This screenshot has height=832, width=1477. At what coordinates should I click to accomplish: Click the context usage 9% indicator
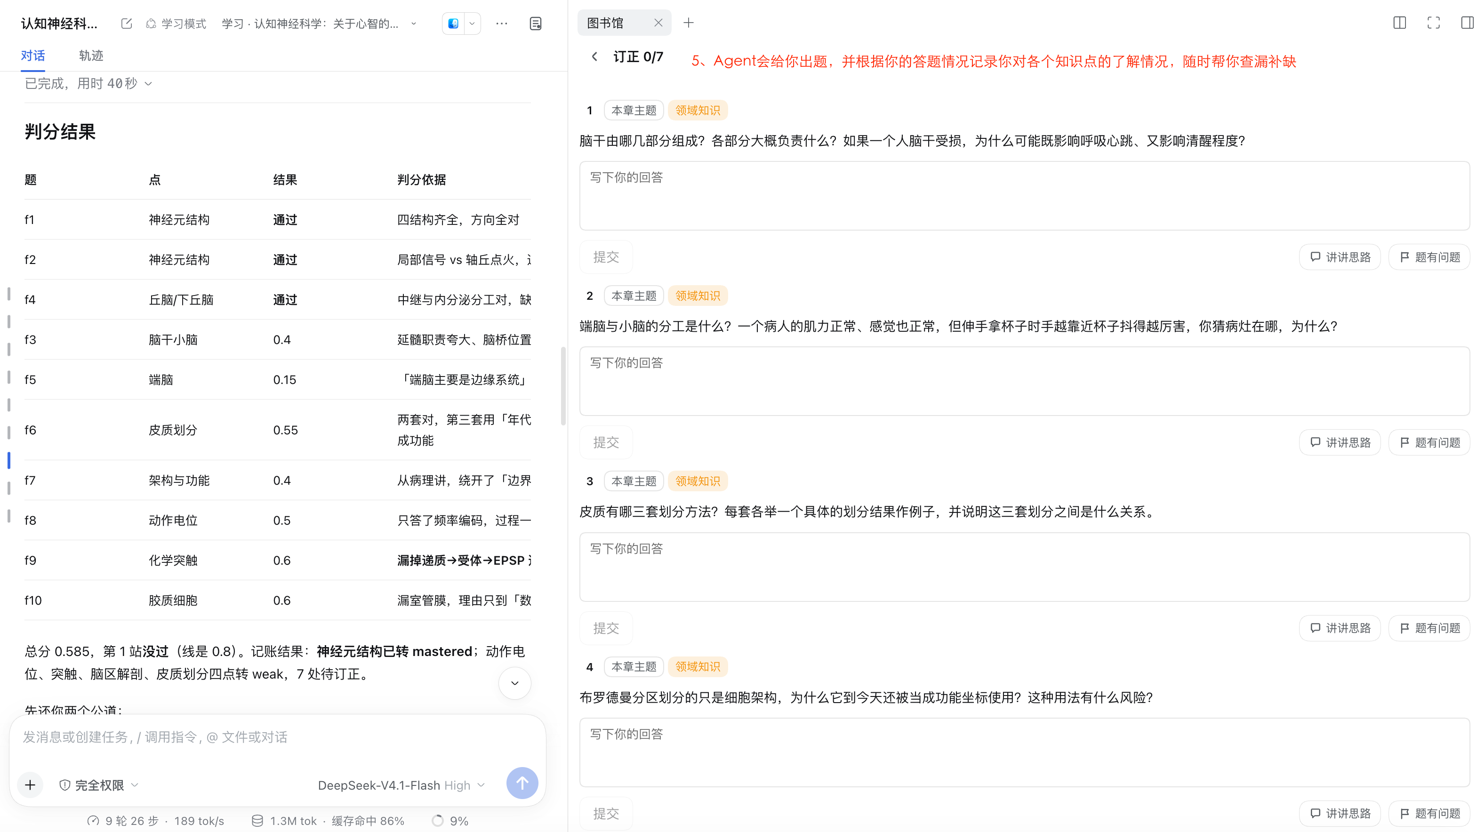click(x=450, y=821)
